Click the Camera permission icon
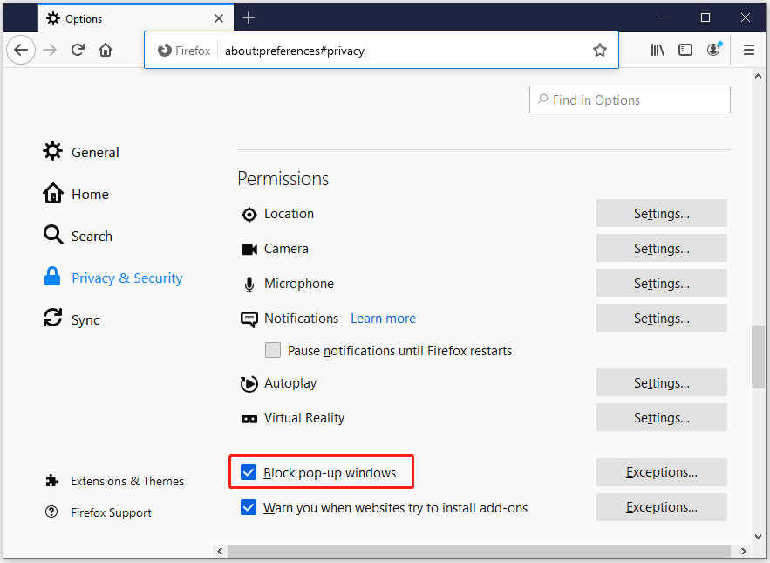Viewport: 770px width, 563px height. pos(249,248)
